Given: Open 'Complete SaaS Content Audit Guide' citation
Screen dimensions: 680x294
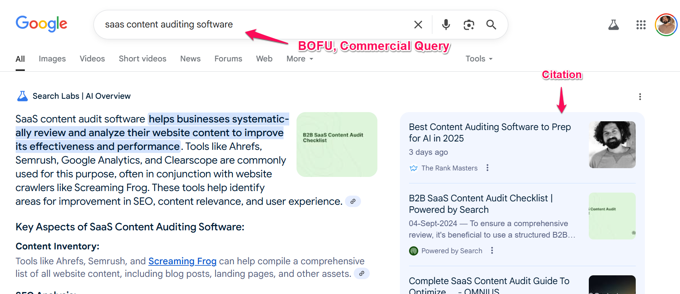Looking at the screenshot, I should (x=489, y=286).
